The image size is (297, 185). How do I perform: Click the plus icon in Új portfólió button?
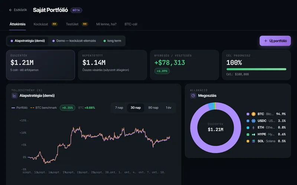265,41
